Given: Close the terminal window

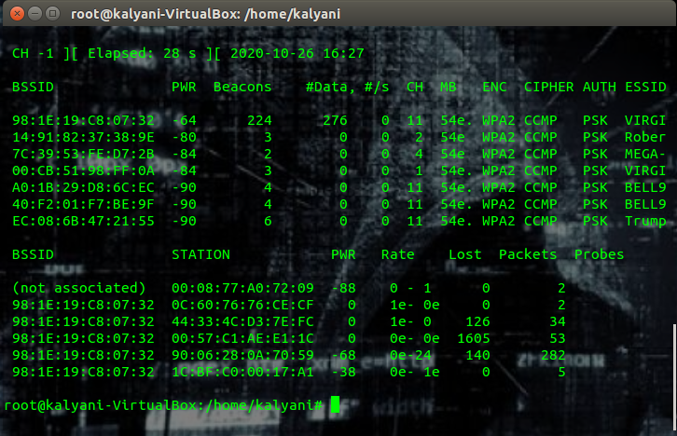Looking at the screenshot, I should coord(17,14).
